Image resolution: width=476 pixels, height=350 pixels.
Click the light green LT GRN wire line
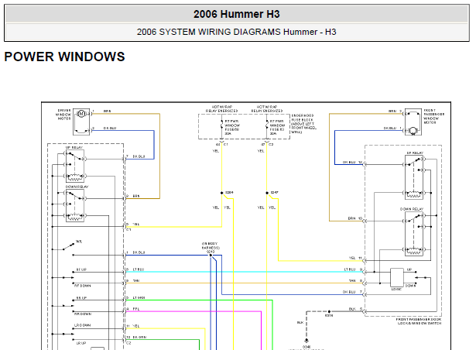pos(199,300)
